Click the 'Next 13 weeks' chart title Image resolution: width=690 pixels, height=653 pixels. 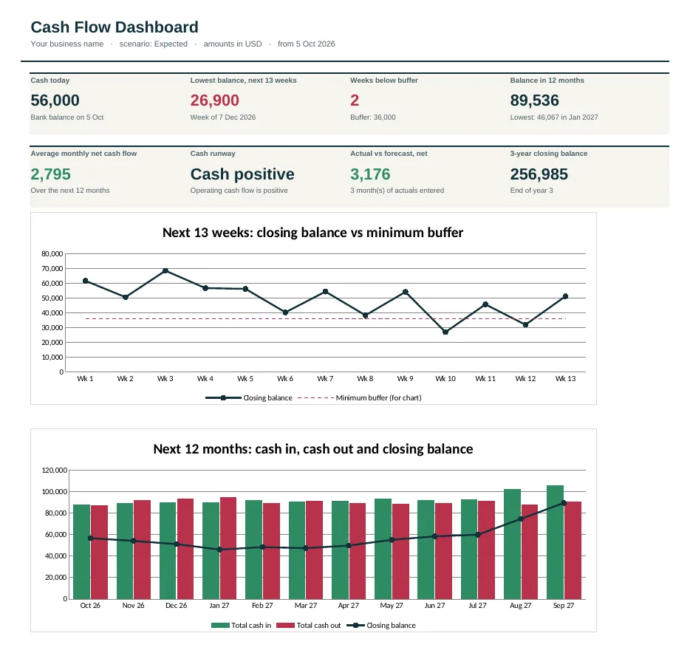pyautogui.click(x=313, y=233)
